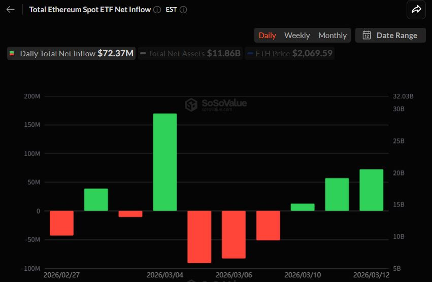The width and height of the screenshot is (432, 282).
Task: Click the back arrow icon
Action: [x=10, y=10]
